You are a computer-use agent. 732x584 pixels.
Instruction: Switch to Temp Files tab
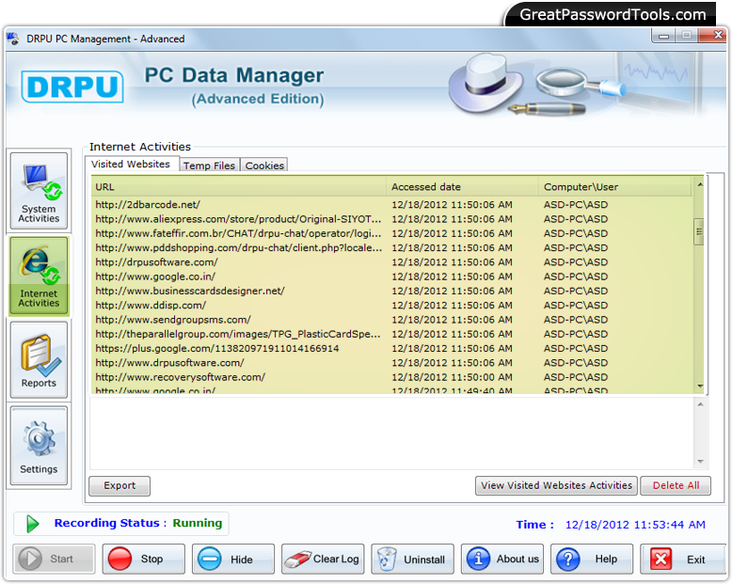point(209,166)
